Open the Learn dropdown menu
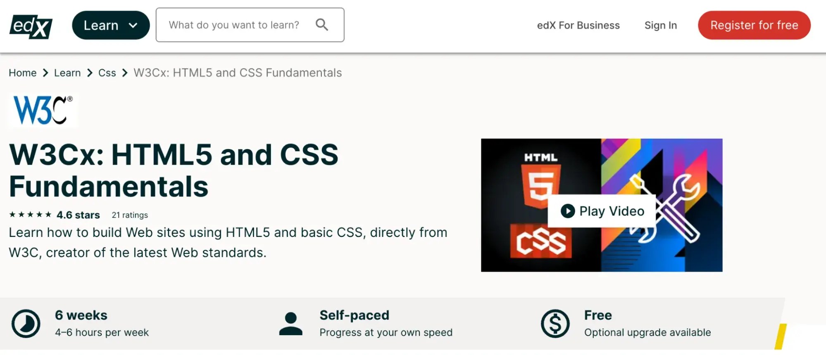Screen dimensions: 826x355 point(111,25)
